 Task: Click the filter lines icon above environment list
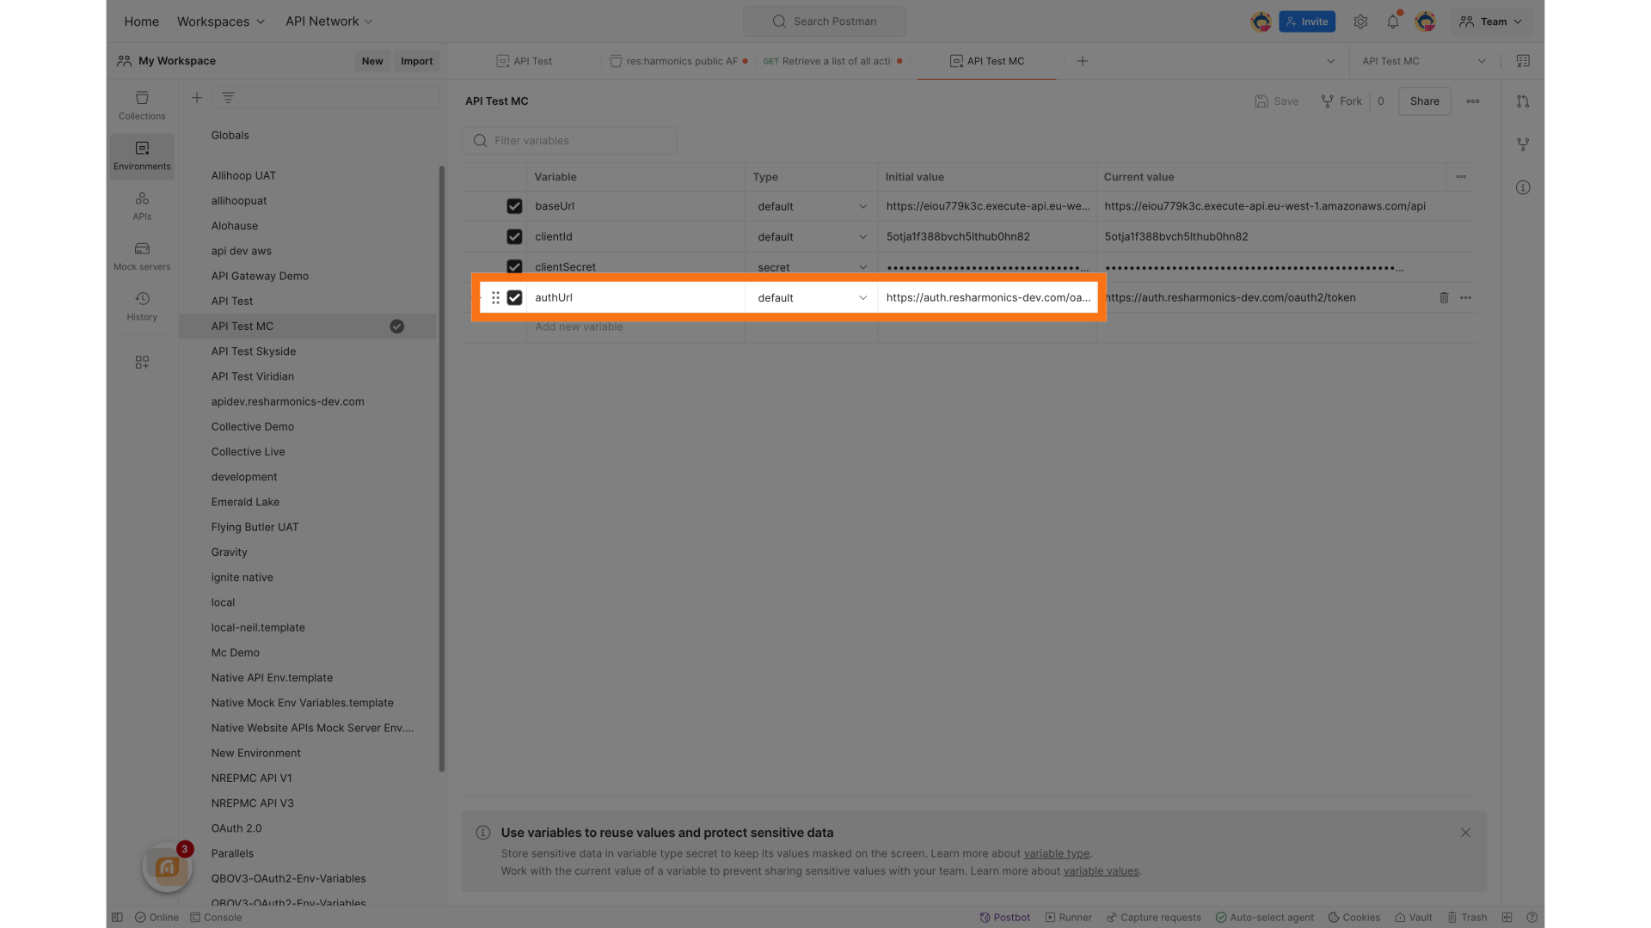(x=228, y=98)
